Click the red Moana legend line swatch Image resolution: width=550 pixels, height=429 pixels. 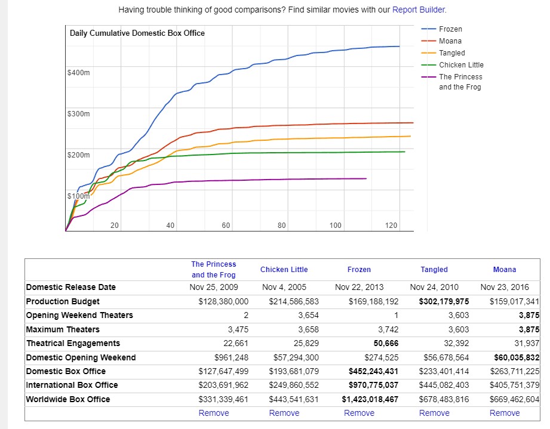click(x=428, y=41)
